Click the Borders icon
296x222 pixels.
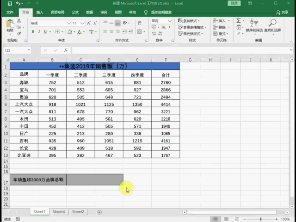[x=57, y=32]
